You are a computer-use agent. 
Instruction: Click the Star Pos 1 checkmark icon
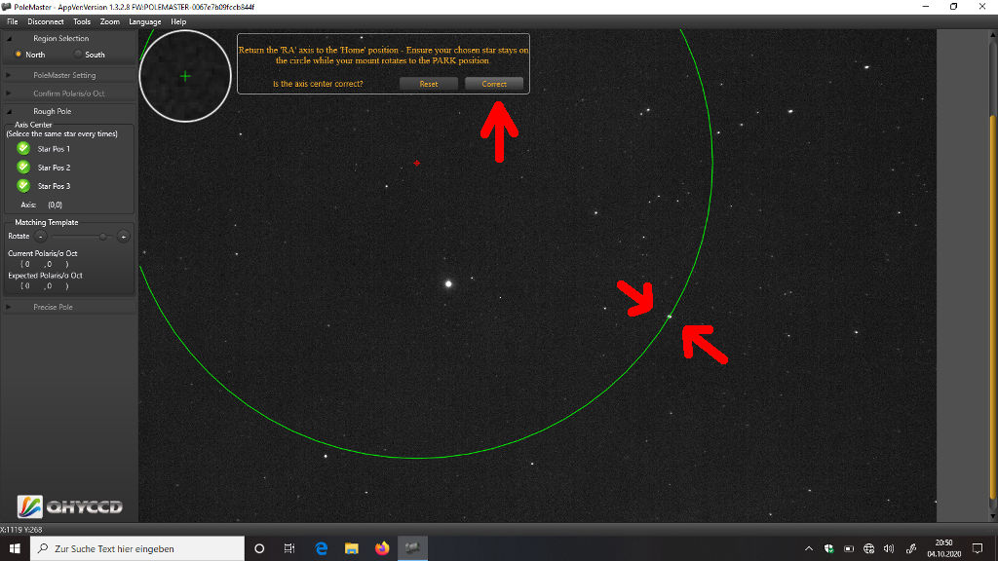coord(23,149)
